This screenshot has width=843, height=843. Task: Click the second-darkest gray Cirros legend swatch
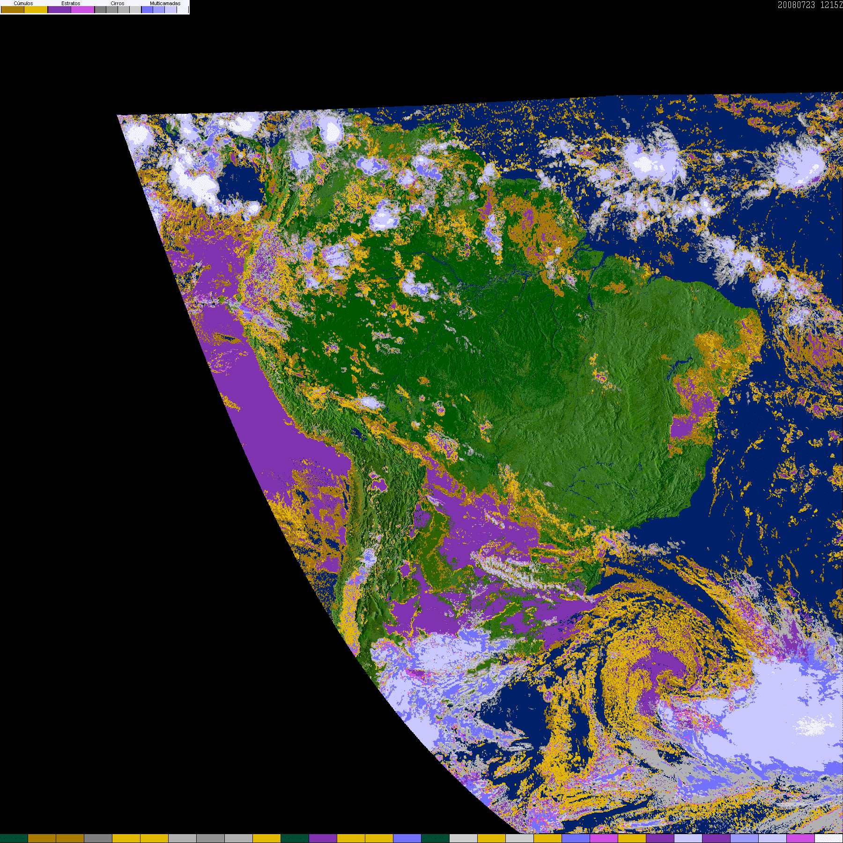click(112, 9)
